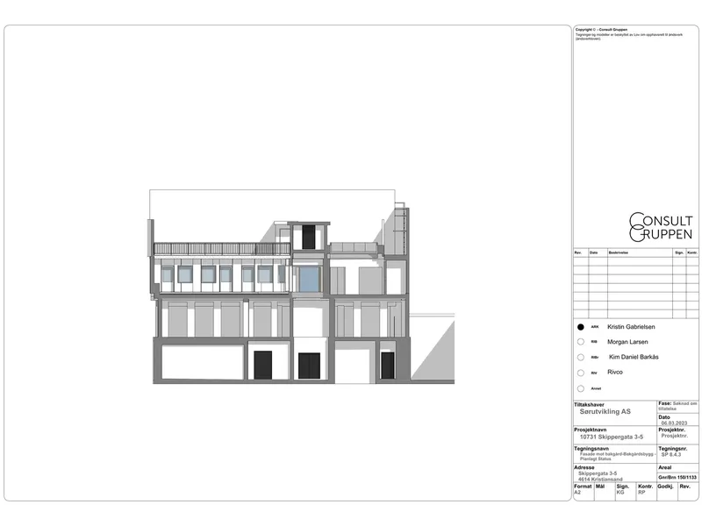This screenshot has width=702, height=526.
Task: Click the rooftop balcony railing
Action: pos(222,249)
